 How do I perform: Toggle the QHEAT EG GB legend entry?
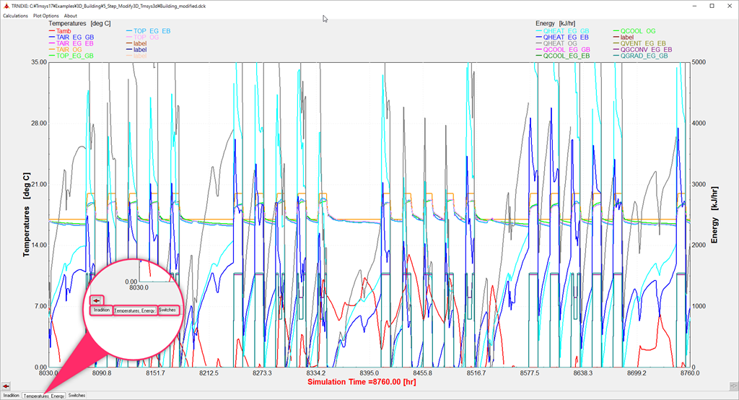tap(562, 31)
